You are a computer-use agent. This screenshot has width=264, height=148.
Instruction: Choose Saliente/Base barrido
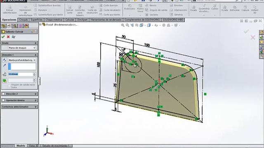pyautogui.click(x=47, y=5)
